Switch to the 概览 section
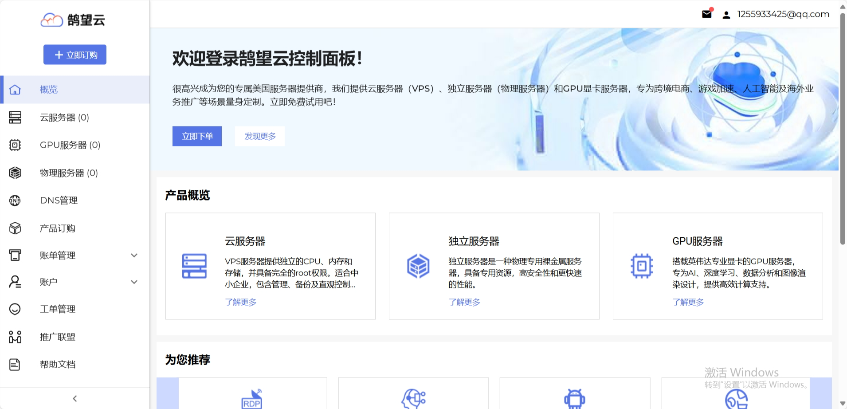This screenshot has width=847, height=409. click(48, 90)
